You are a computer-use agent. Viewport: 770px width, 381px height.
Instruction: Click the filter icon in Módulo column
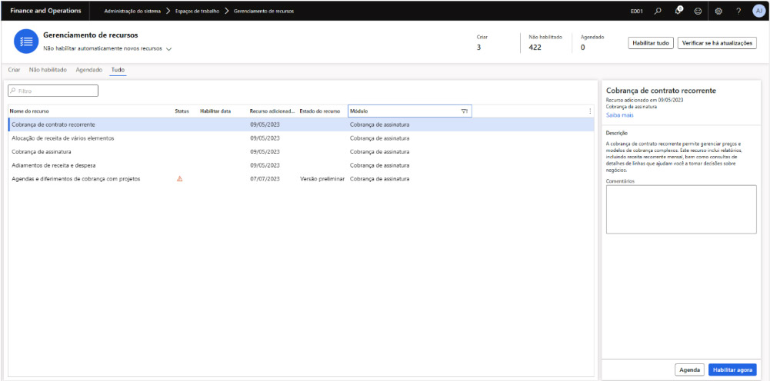[464, 111]
